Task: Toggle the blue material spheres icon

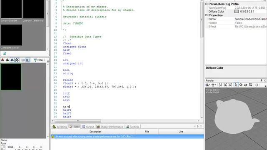Action: 12,60
